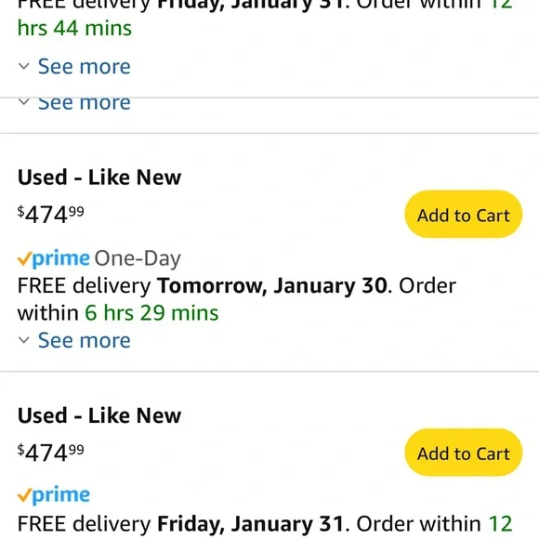The image size is (539, 539).
Task: Click the green 12 at the bottom right
Action: 501,524
